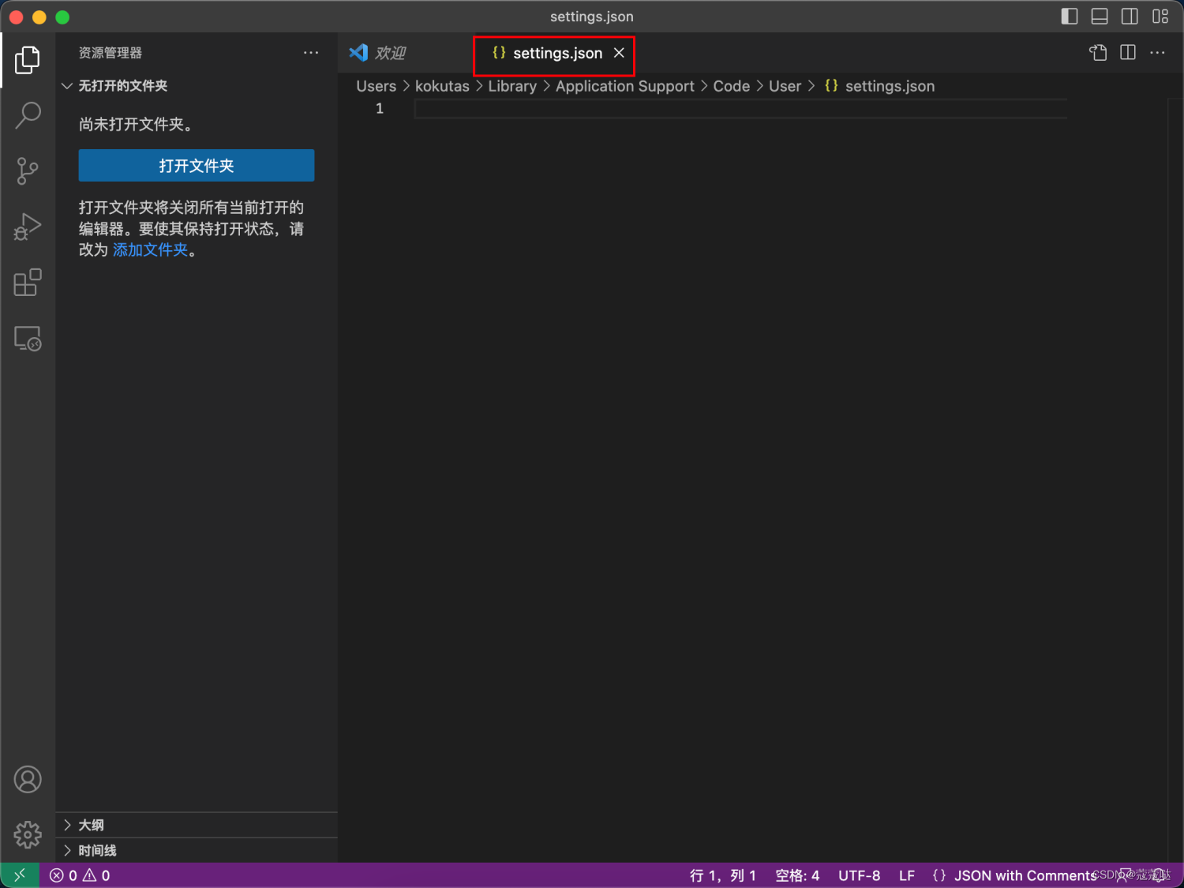Open editor More Actions ellipsis
Screen dimensions: 1184x888
point(1157,53)
